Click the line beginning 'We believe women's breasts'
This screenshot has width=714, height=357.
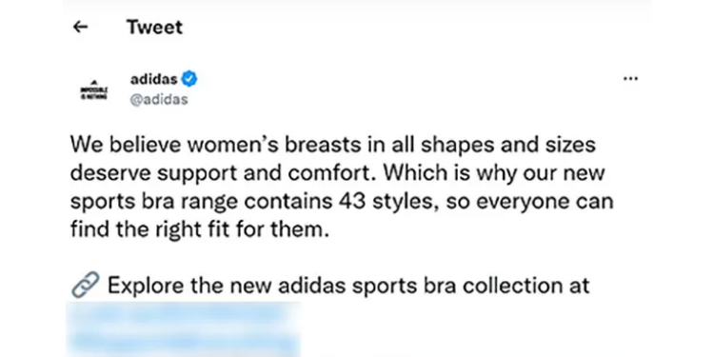[x=333, y=146]
